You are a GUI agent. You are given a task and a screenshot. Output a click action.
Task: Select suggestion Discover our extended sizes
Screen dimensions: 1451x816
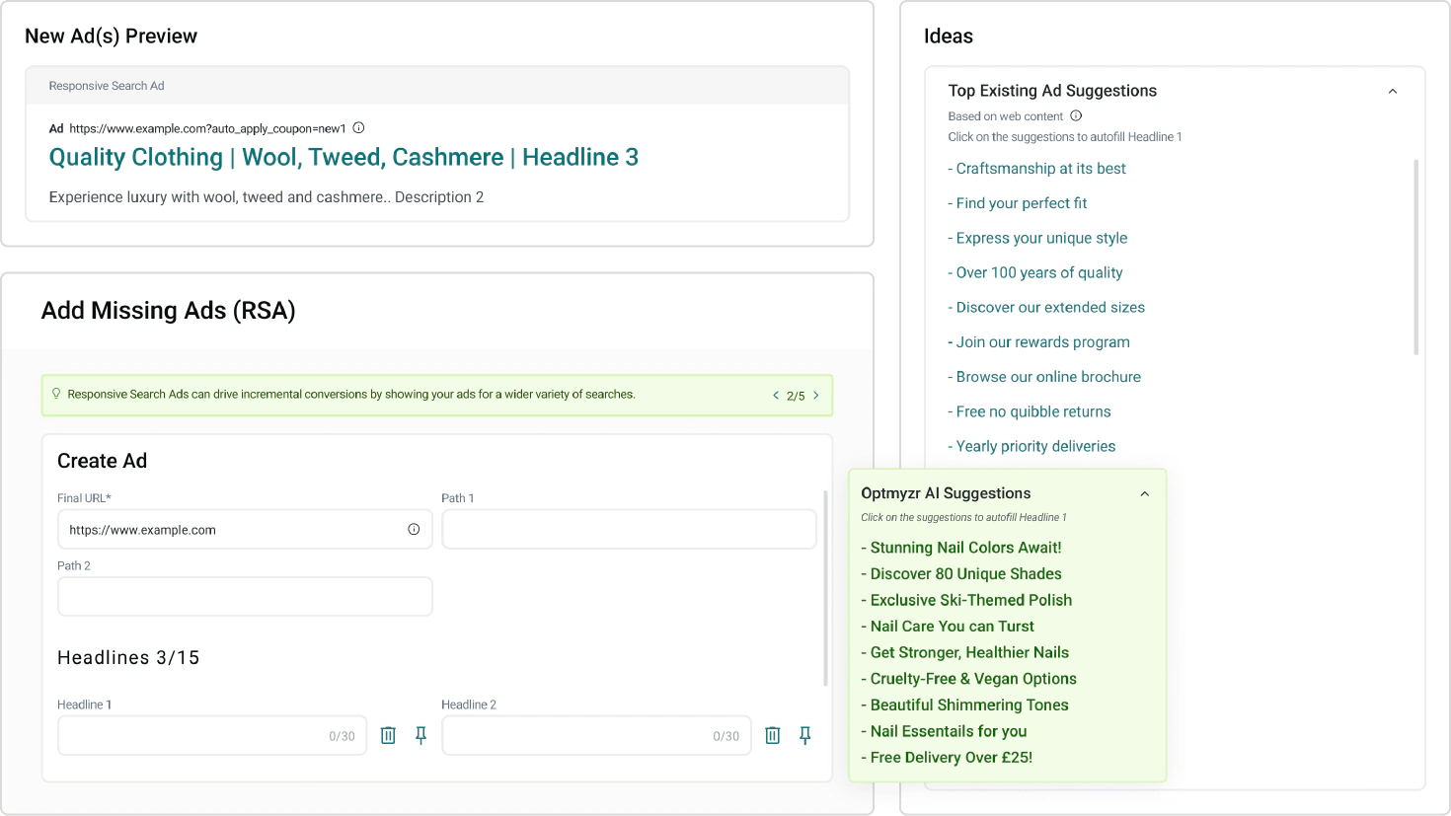pos(1046,308)
